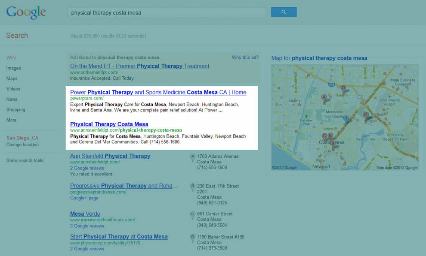Click map pin B beside 230 East 17th Street
Image resolution: width=426 pixels, height=256 pixels.
pyautogui.click(x=193, y=187)
